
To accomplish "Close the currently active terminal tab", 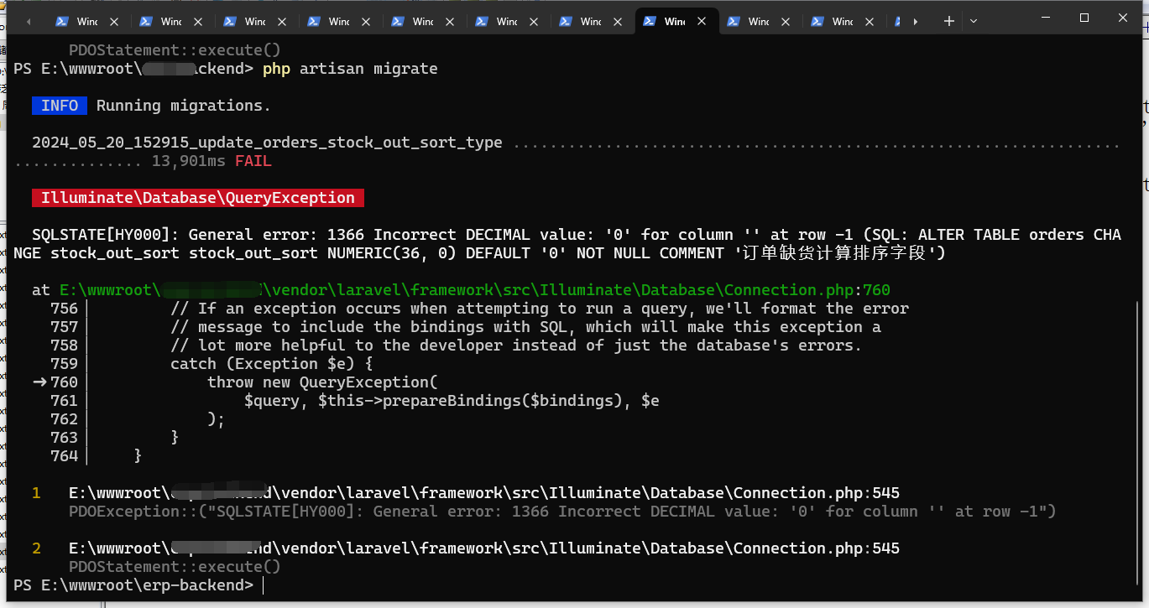I will 702,21.
